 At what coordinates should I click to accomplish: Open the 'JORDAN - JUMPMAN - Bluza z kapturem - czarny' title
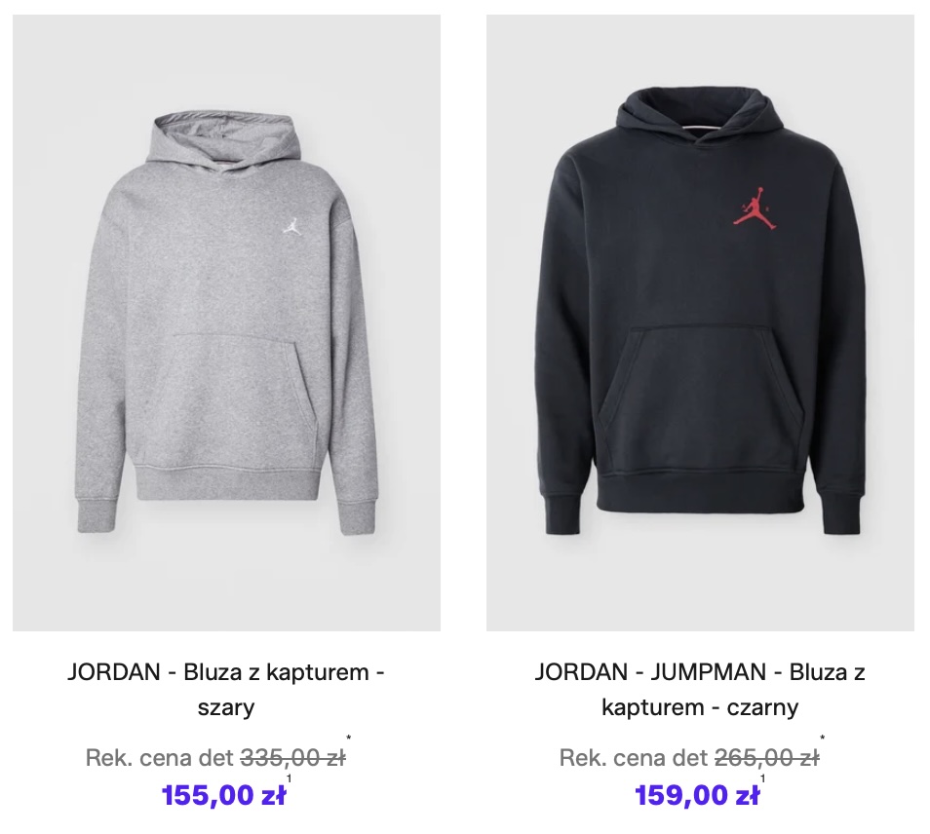point(700,690)
